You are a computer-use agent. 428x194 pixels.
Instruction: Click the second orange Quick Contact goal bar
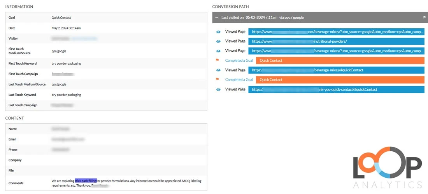pos(340,80)
